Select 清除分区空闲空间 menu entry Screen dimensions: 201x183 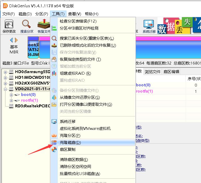93,167
